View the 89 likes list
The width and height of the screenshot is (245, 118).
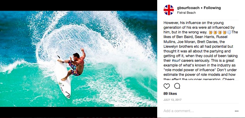point(170,94)
